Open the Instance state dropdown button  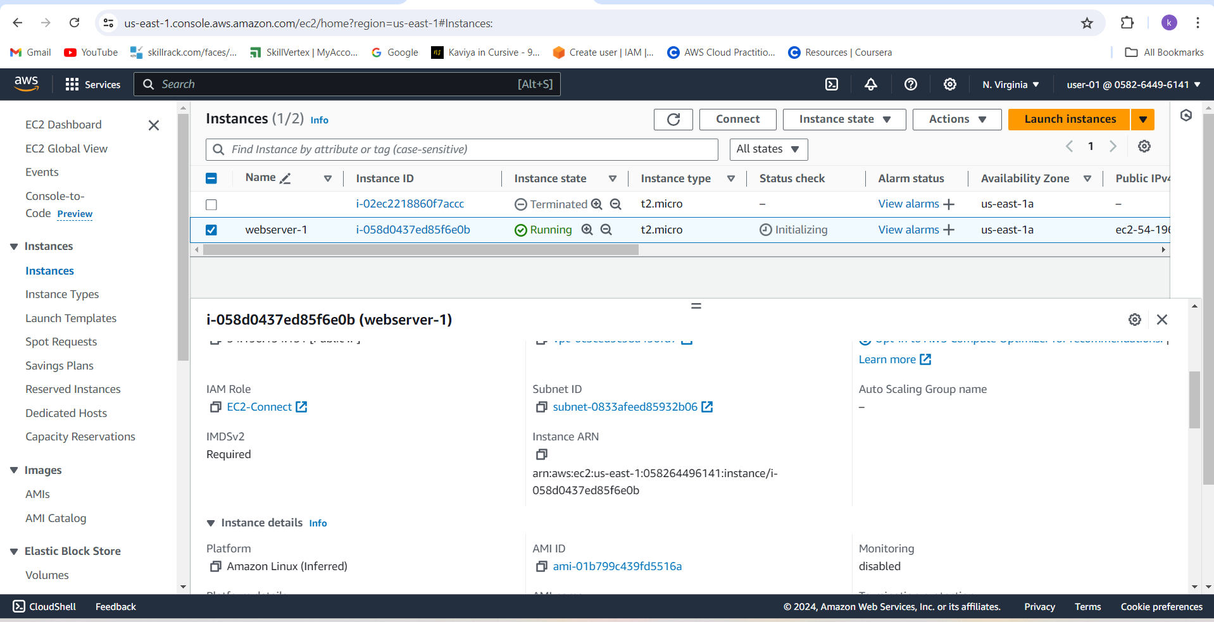pos(844,119)
